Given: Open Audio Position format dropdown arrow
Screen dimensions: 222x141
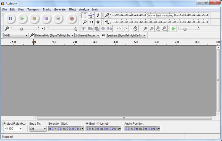Looking at the screenshot, I should coord(159,129).
